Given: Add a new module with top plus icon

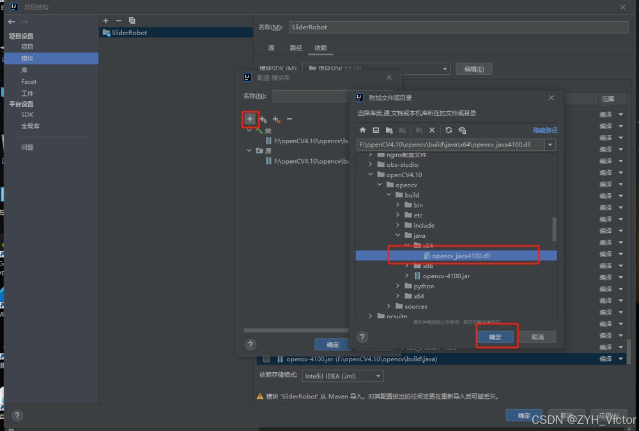Looking at the screenshot, I should pyautogui.click(x=105, y=20).
